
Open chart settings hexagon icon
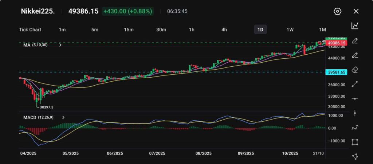coord(337,11)
